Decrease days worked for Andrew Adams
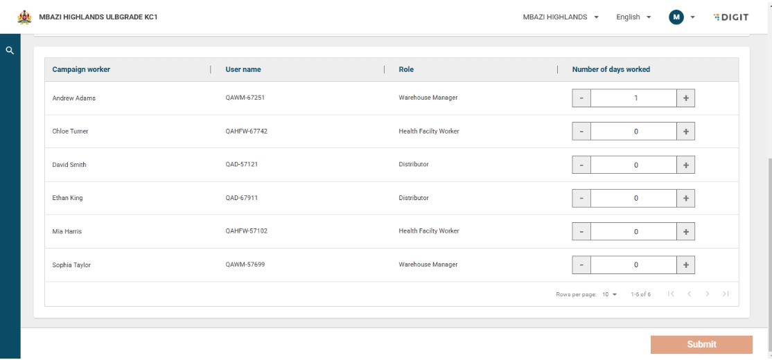The width and height of the screenshot is (772, 360). pyautogui.click(x=581, y=98)
